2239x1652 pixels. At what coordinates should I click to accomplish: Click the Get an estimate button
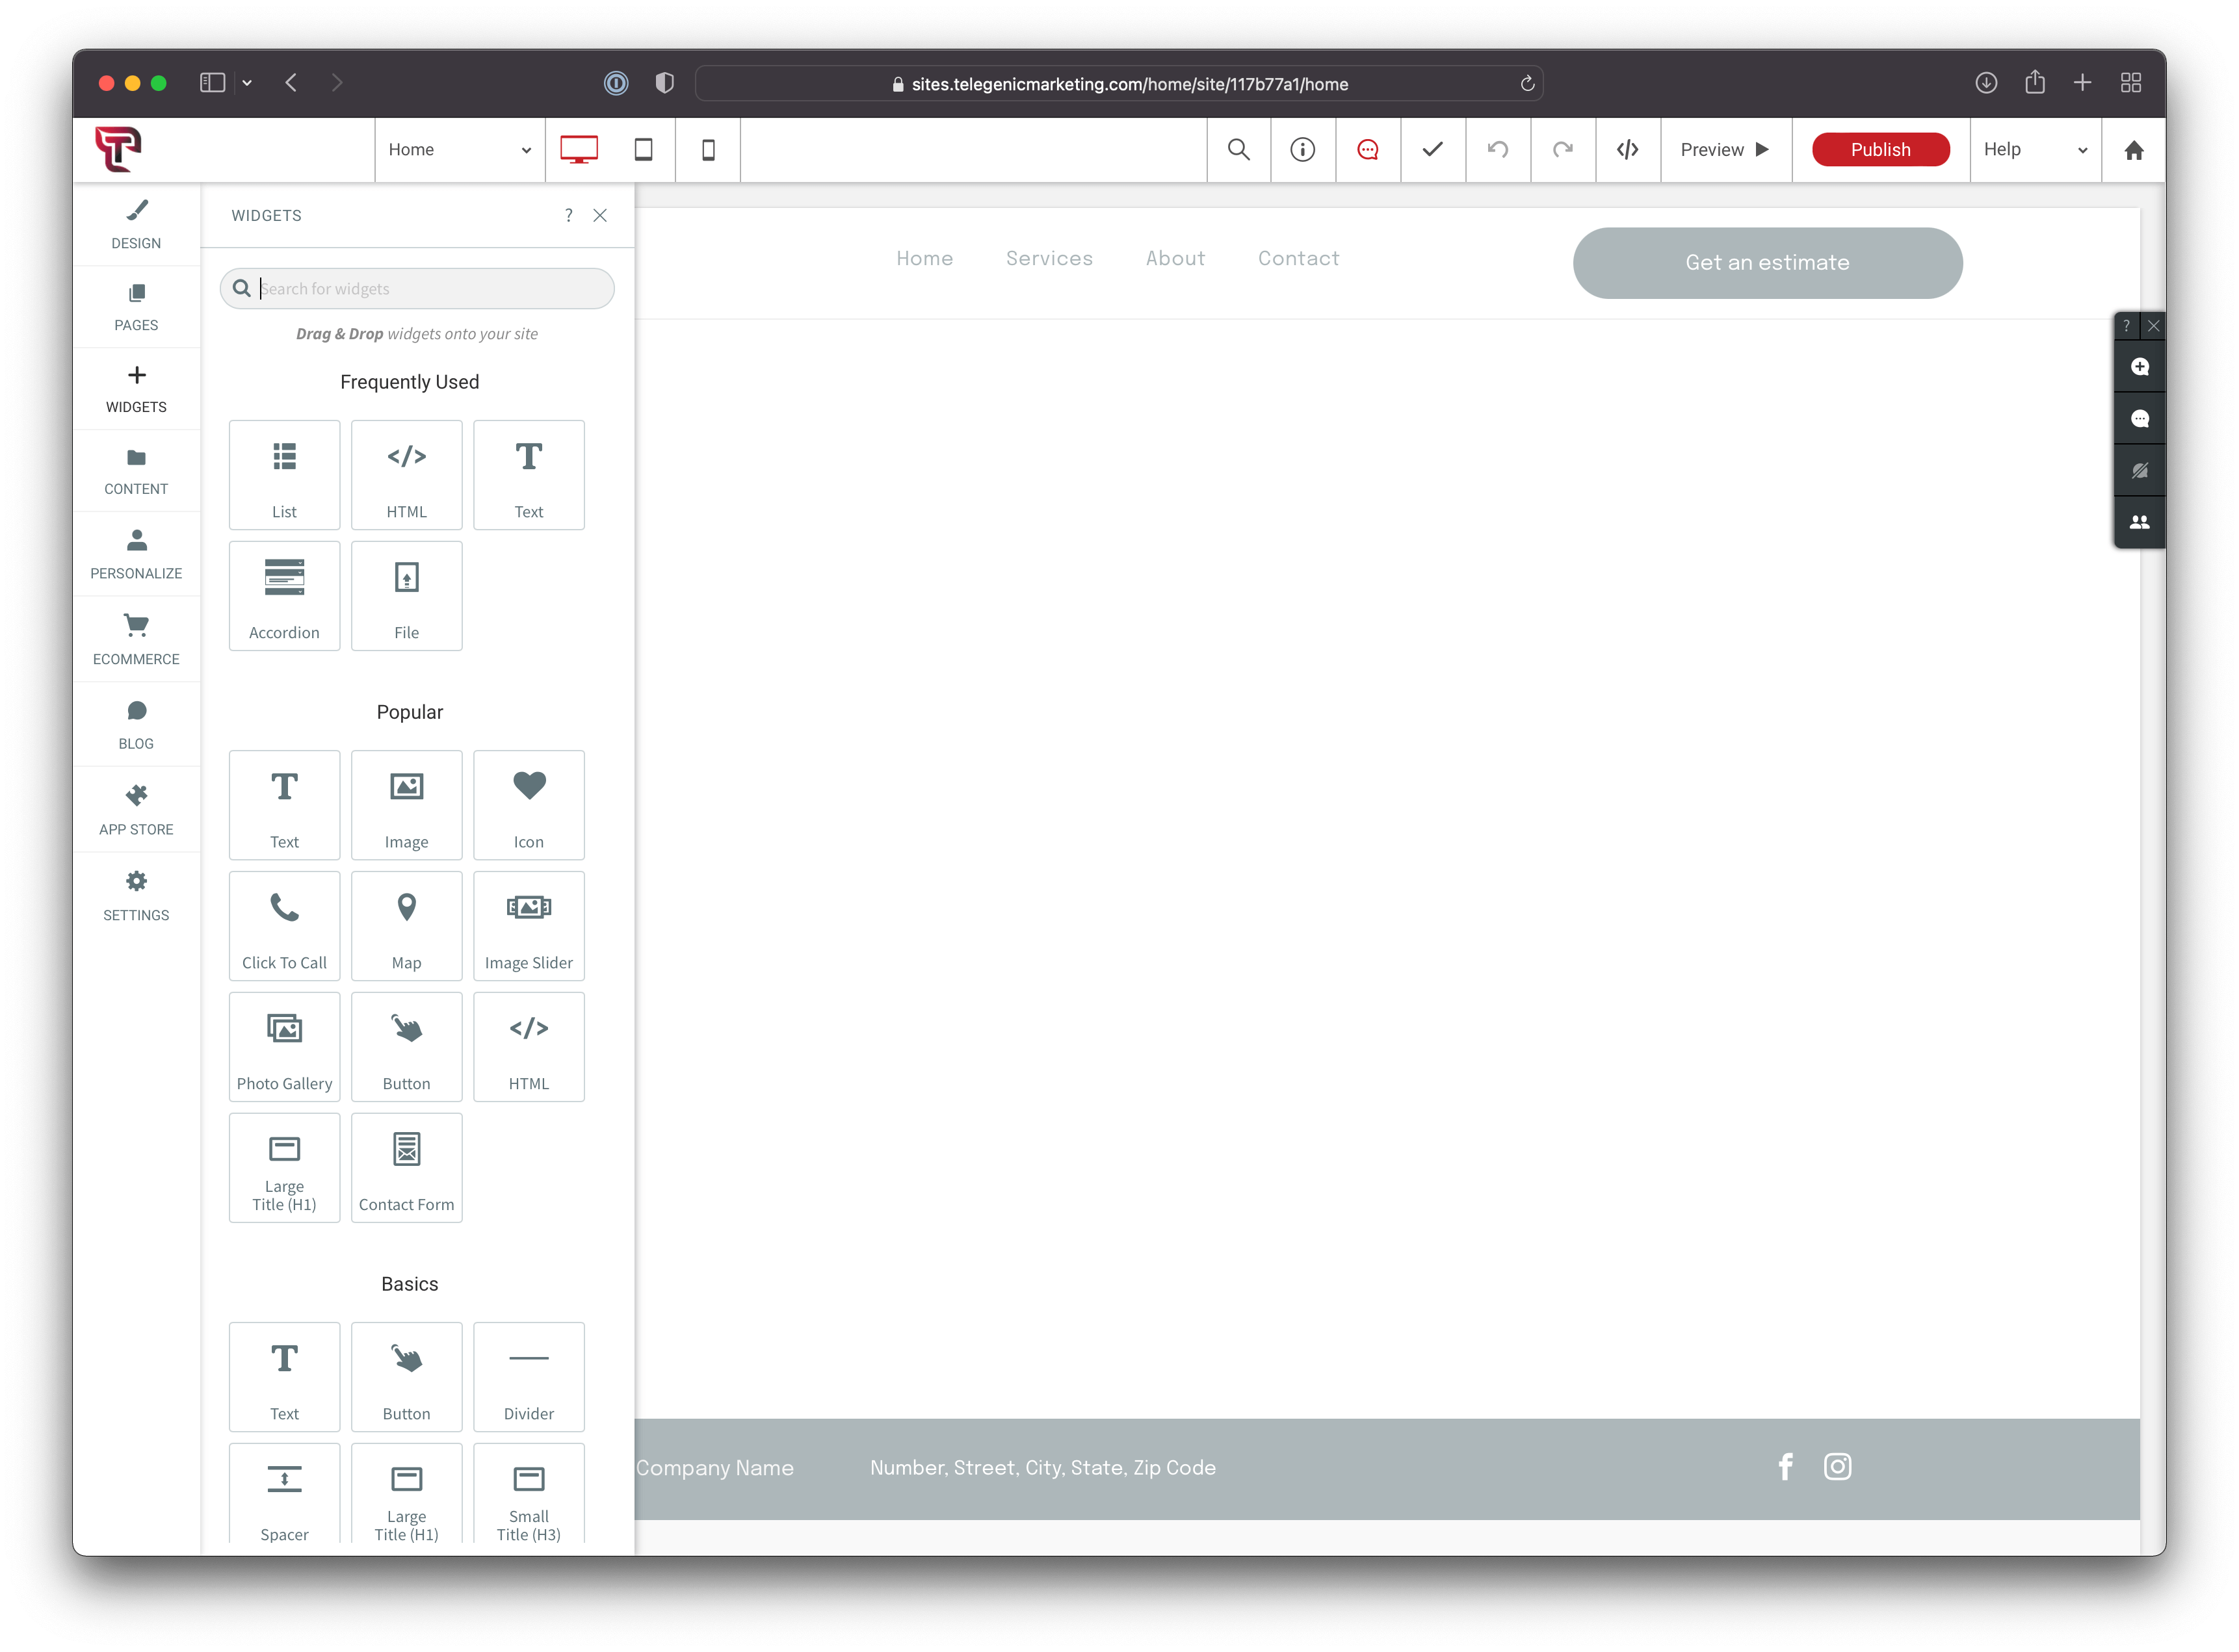pos(1768,263)
